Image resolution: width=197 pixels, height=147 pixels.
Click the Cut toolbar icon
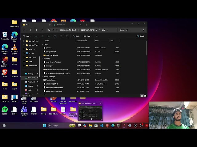36,36
